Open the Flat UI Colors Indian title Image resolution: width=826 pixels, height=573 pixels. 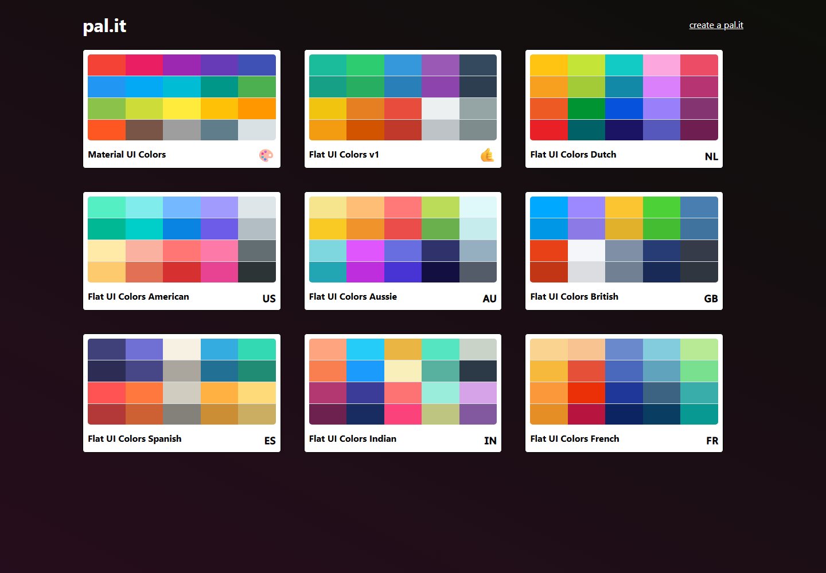pyautogui.click(x=353, y=439)
